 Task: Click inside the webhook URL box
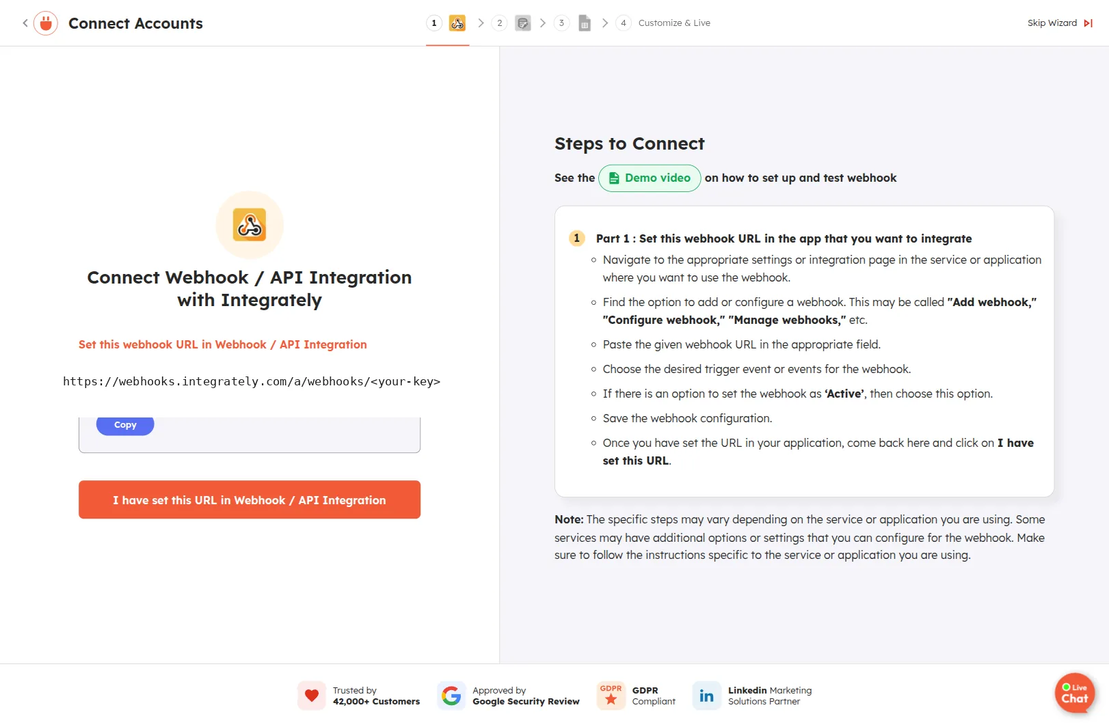pos(250,435)
